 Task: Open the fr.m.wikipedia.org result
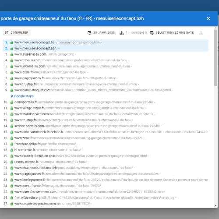94,198
